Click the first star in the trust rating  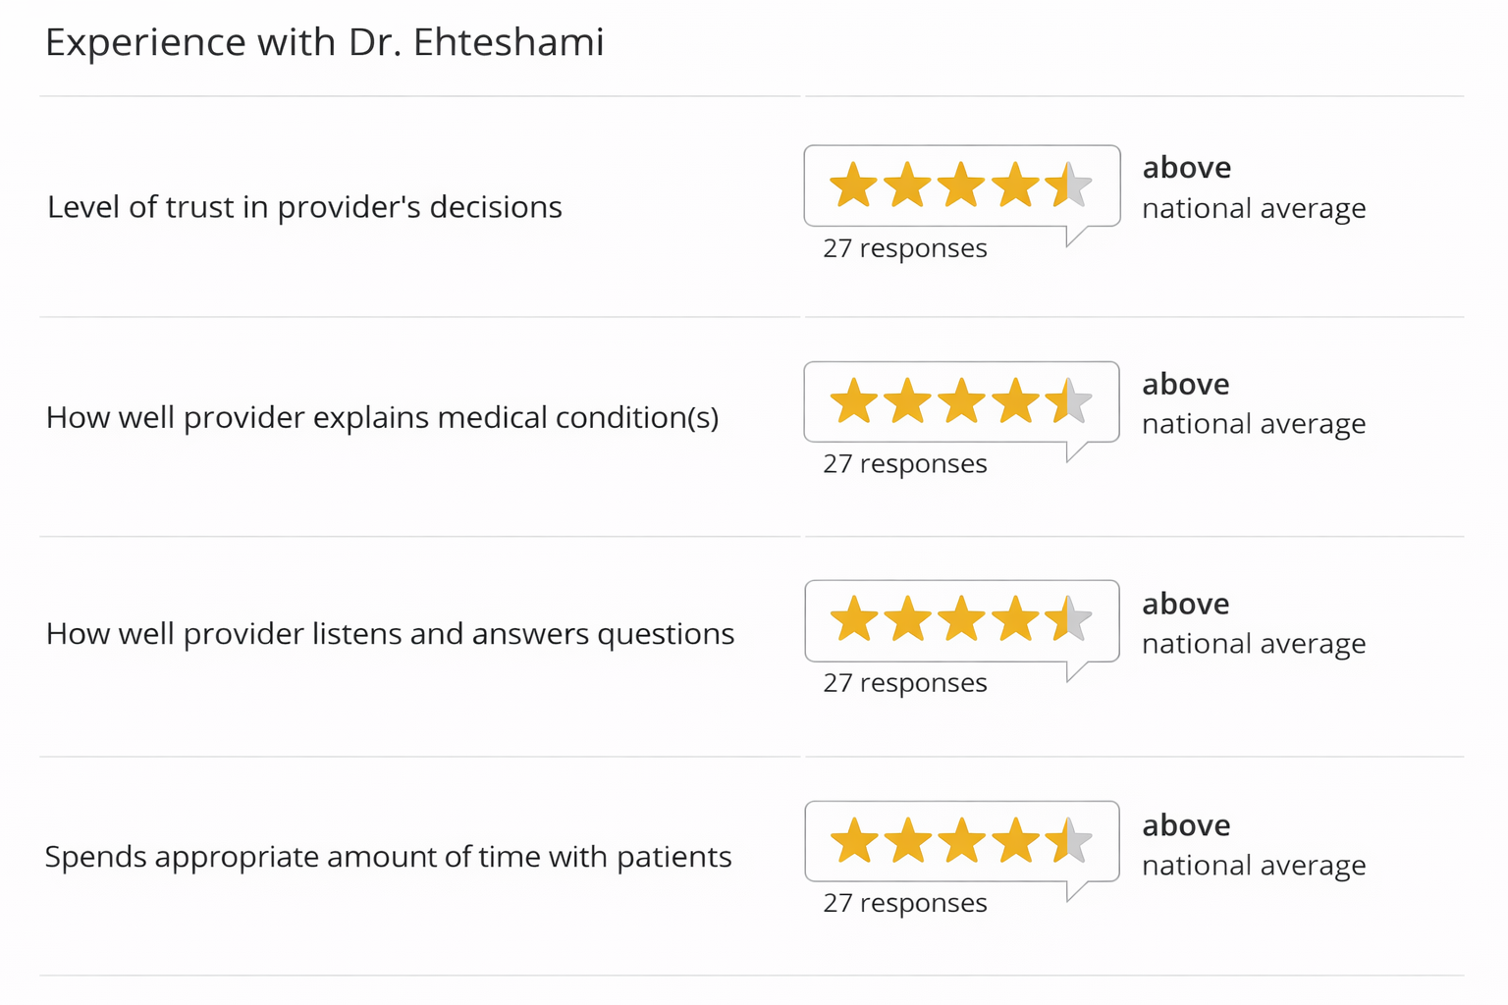click(853, 185)
